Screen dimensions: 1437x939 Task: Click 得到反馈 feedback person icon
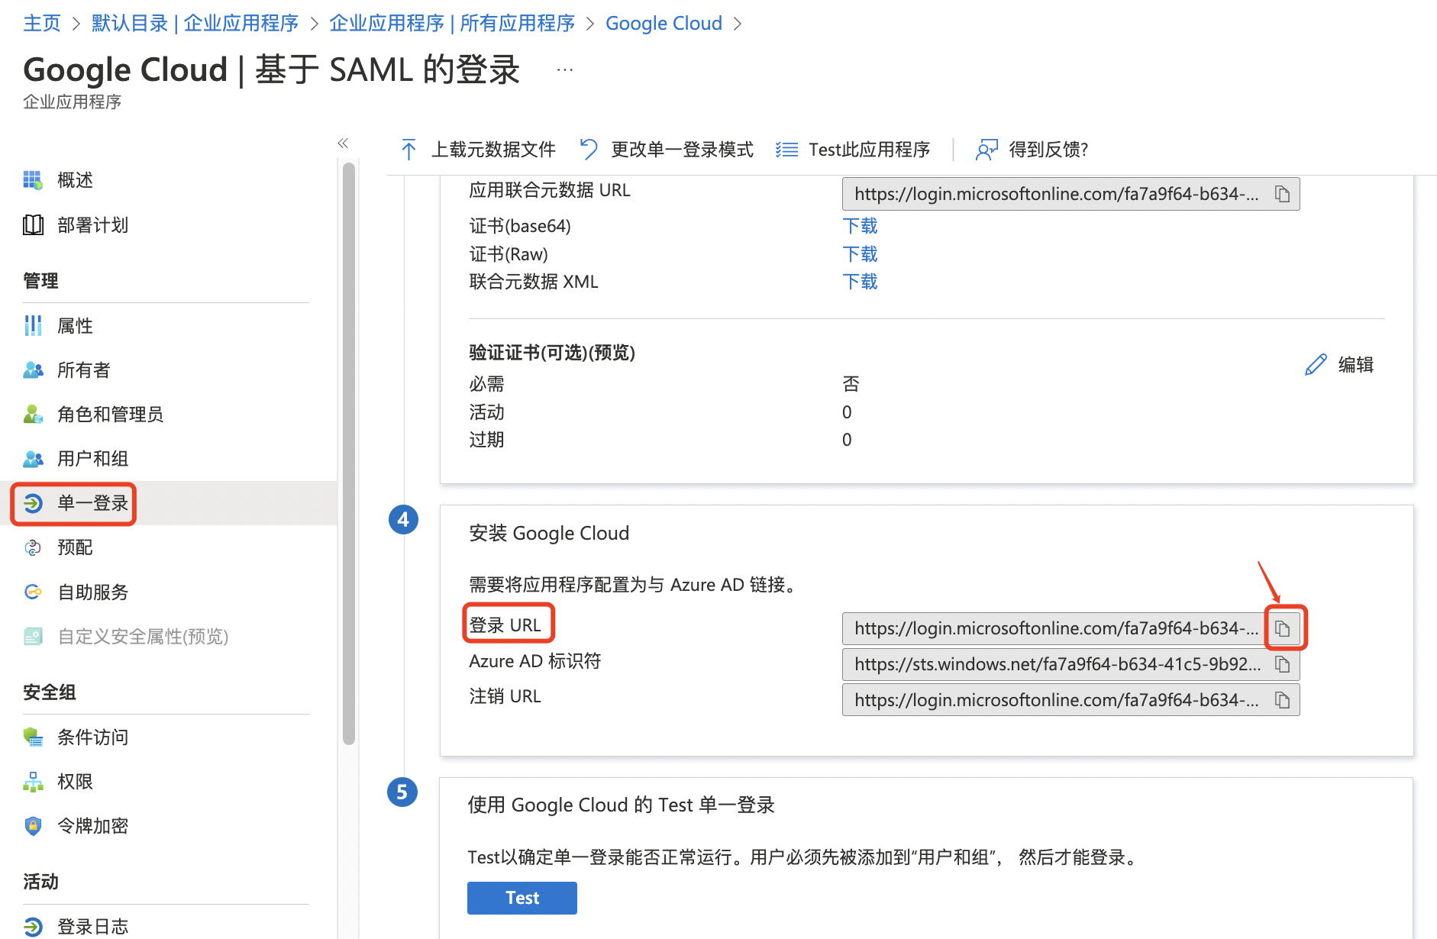[987, 150]
